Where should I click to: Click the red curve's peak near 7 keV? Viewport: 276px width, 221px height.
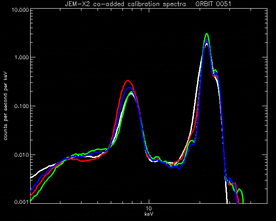(128, 81)
